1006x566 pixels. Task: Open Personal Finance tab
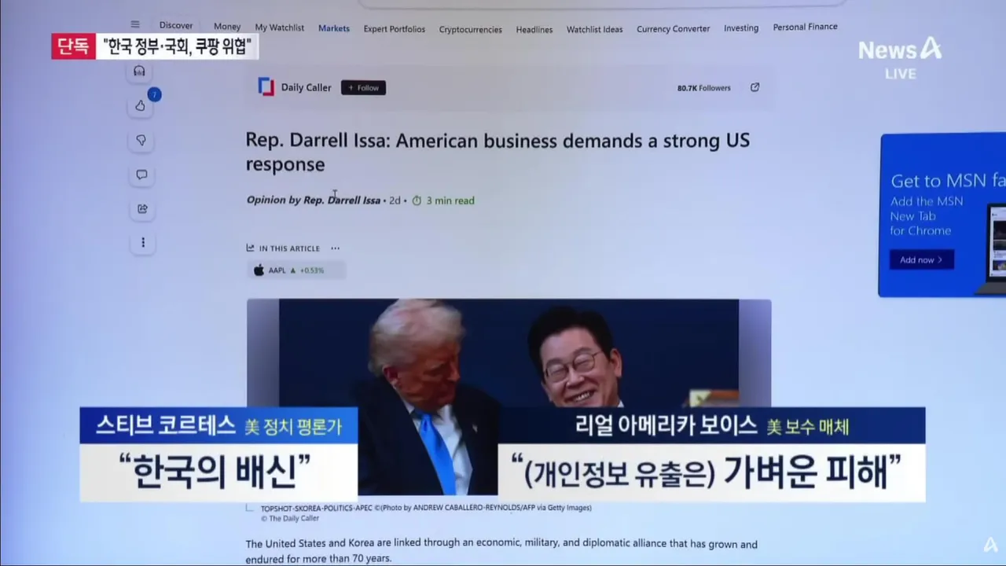[806, 27]
